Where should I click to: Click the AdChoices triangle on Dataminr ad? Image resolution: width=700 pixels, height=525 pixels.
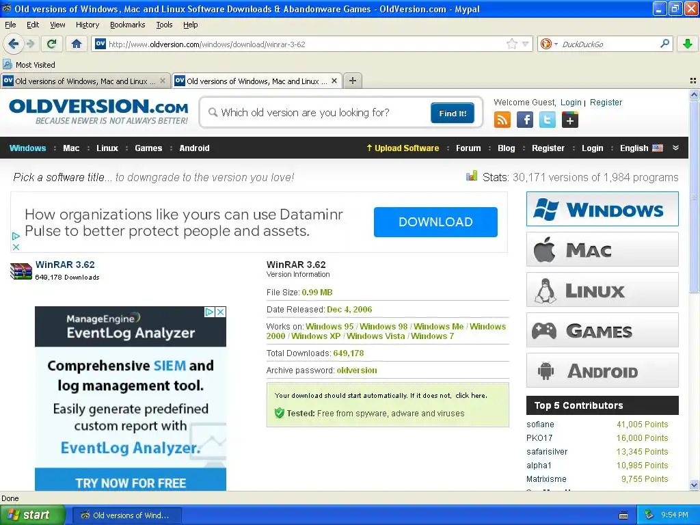point(16,236)
